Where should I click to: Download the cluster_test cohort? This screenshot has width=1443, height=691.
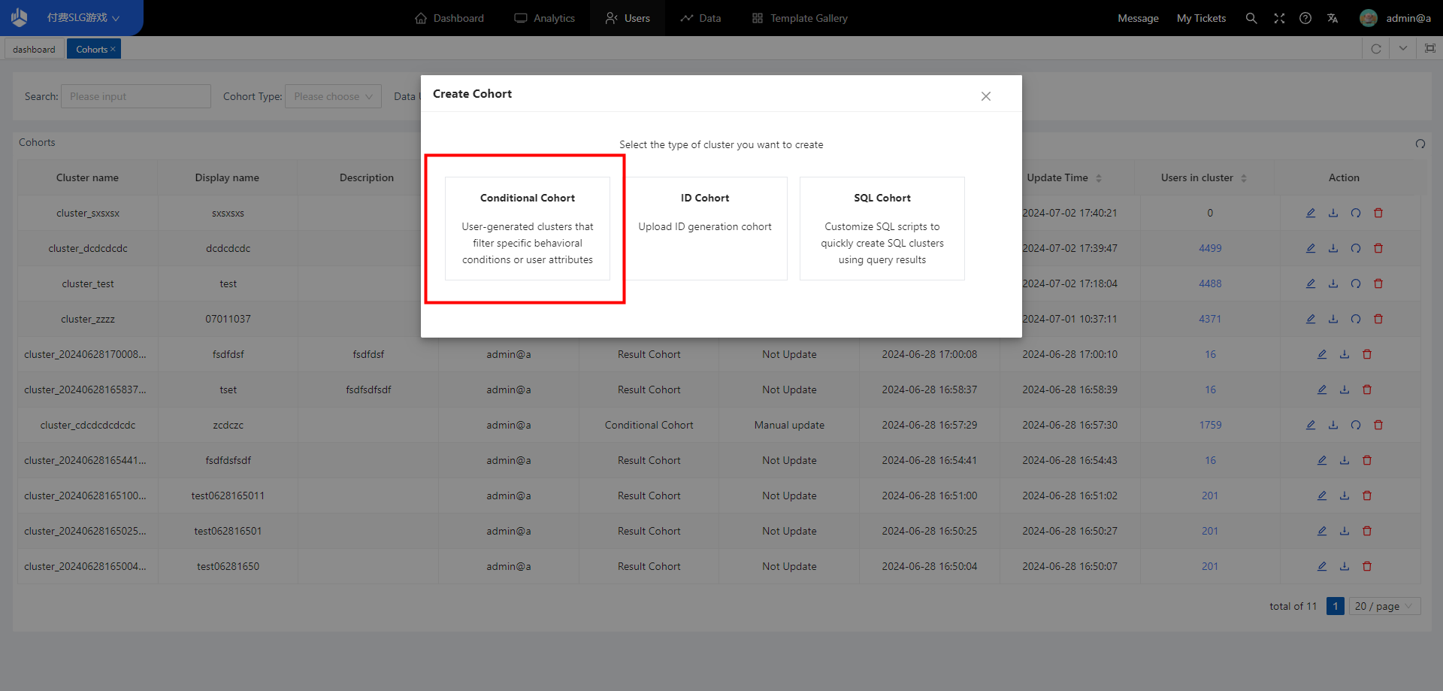1333,283
